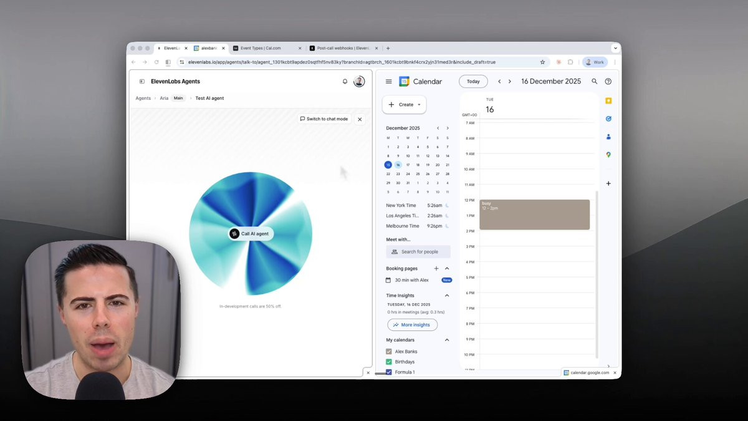Show next month in mini calendar
The height and width of the screenshot is (421, 748).
click(x=447, y=128)
